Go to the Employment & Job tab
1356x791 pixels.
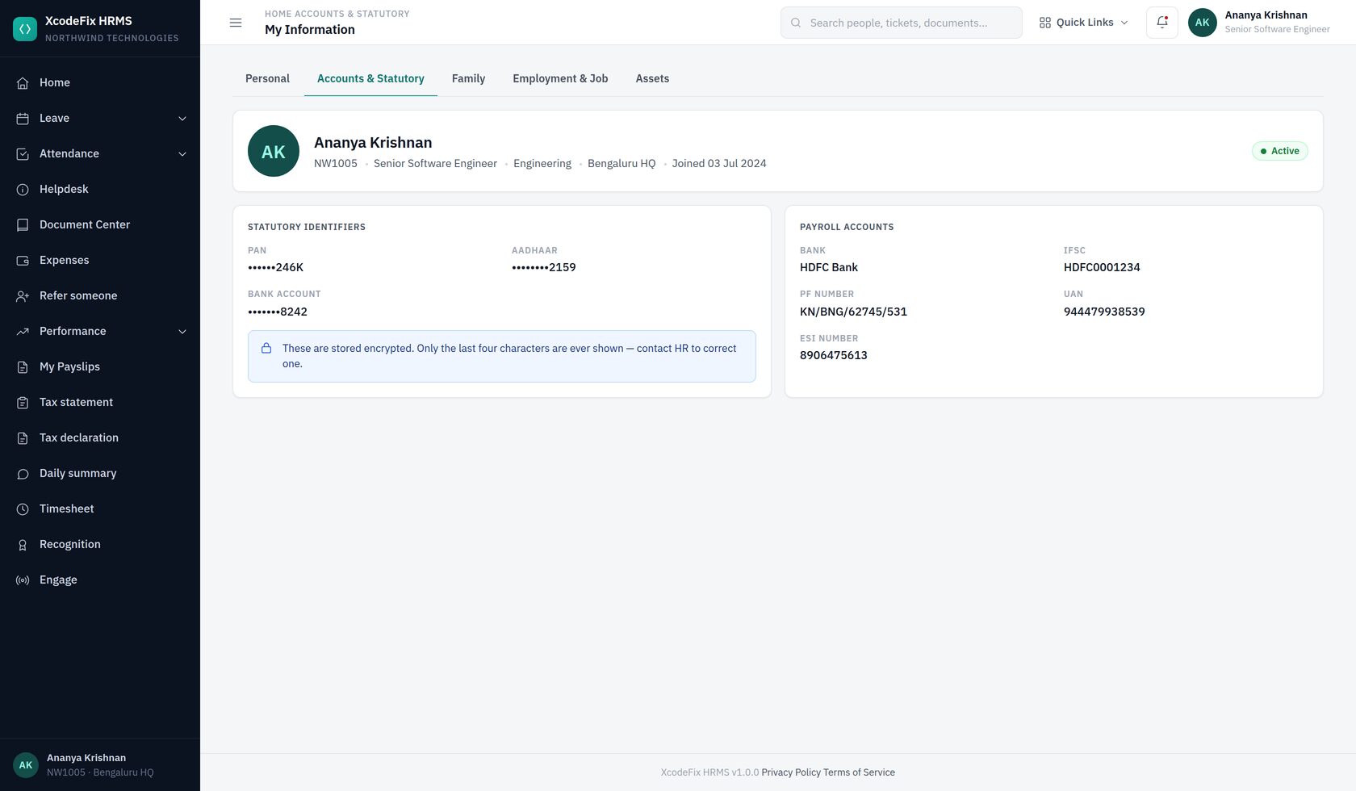click(x=560, y=78)
